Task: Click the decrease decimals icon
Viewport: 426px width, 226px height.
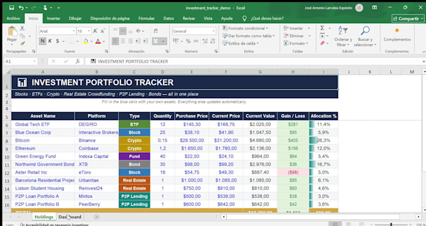Action: (212, 41)
